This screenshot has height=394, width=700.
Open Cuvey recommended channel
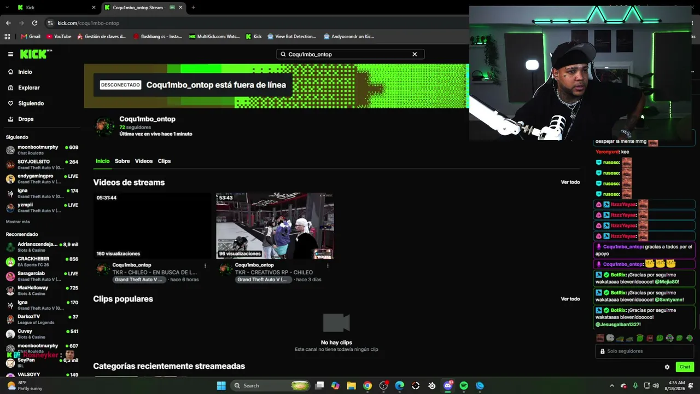(x=42, y=334)
